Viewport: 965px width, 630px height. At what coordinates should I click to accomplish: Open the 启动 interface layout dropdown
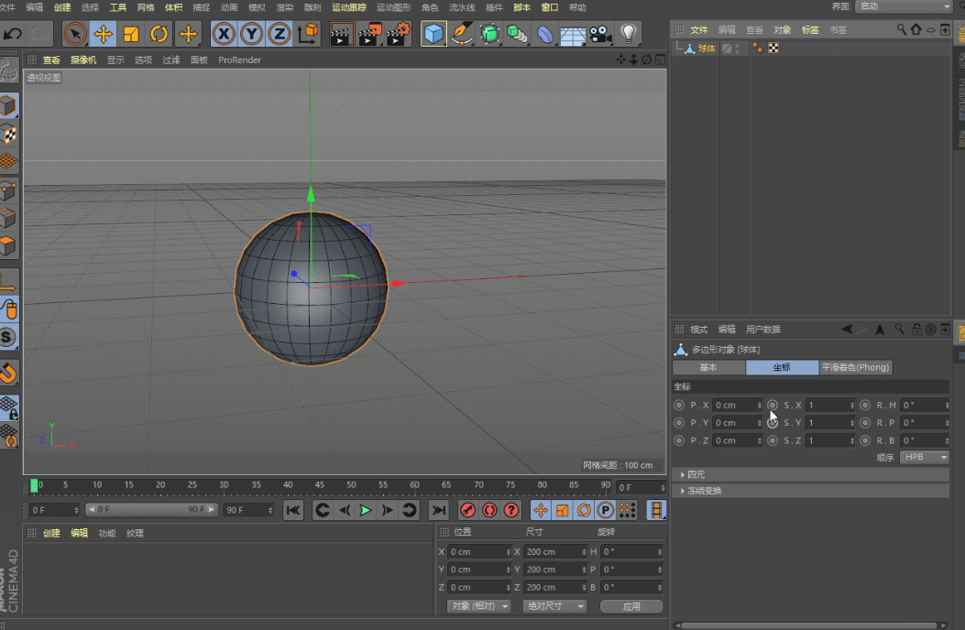[903, 7]
